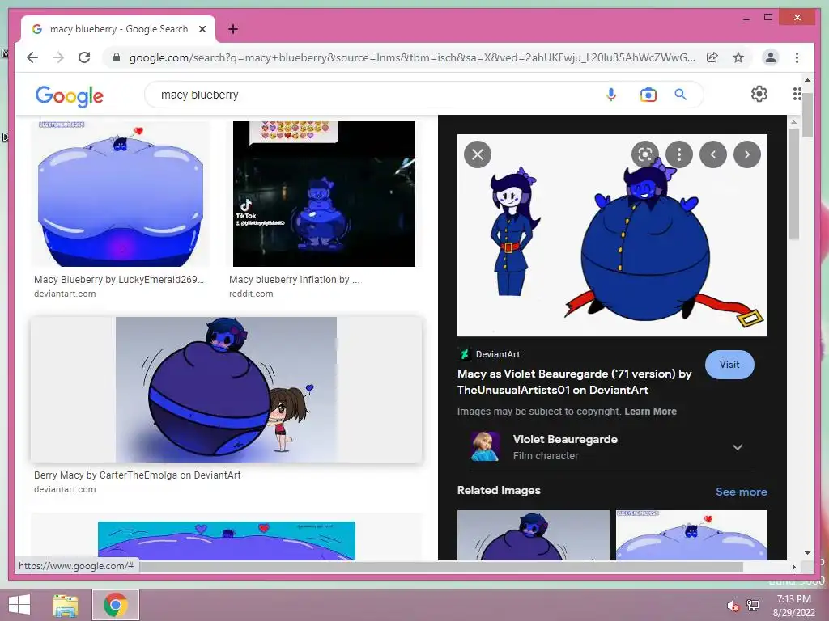The image size is (829, 621).
Task: Open Google quick settings gear
Action: point(759,94)
